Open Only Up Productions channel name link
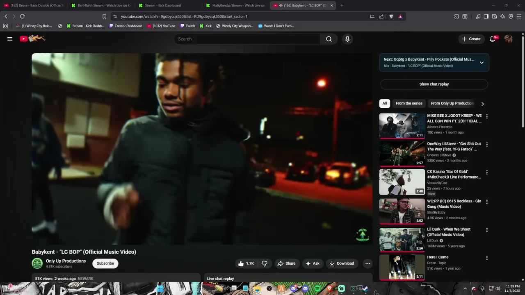This screenshot has width=525, height=295. (66, 261)
